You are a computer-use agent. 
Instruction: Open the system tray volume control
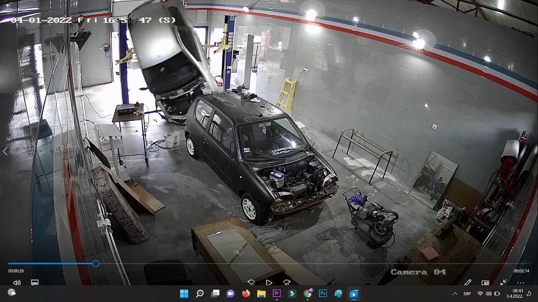(488, 294)
